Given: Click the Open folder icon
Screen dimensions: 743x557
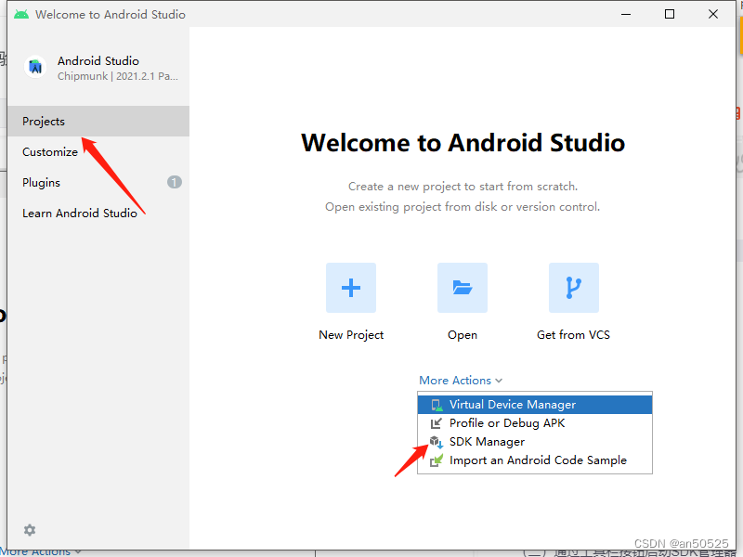Looking at the screenshot, I should click(462, 288).
